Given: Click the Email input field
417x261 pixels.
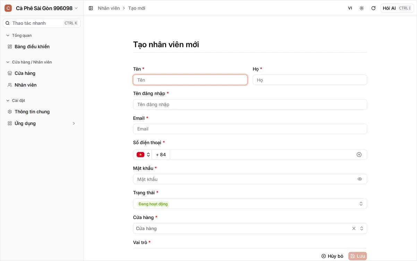Looking at the screenshot, I should point(250,129).
